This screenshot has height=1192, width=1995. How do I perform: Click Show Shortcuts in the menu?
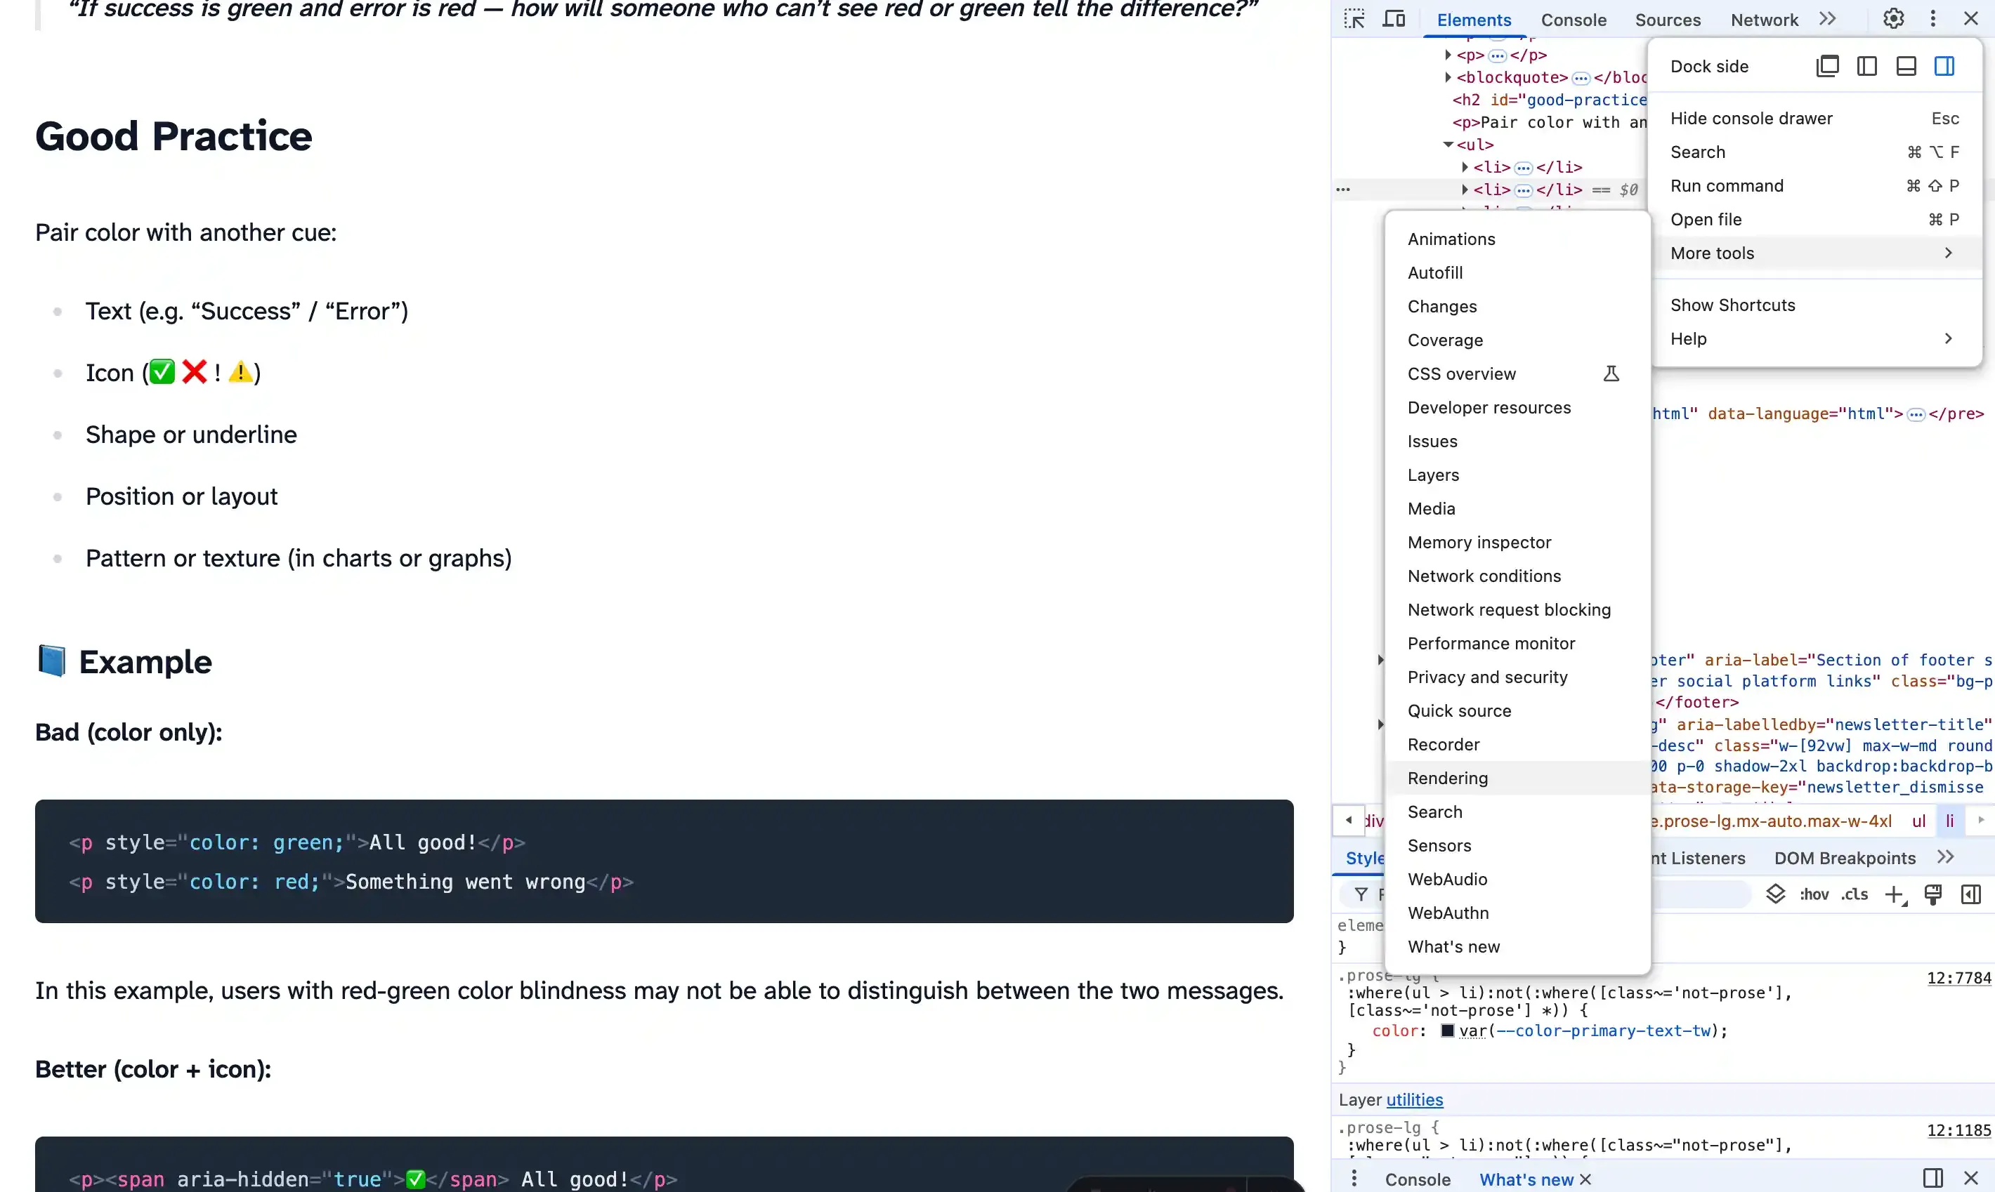(1733, 304)
